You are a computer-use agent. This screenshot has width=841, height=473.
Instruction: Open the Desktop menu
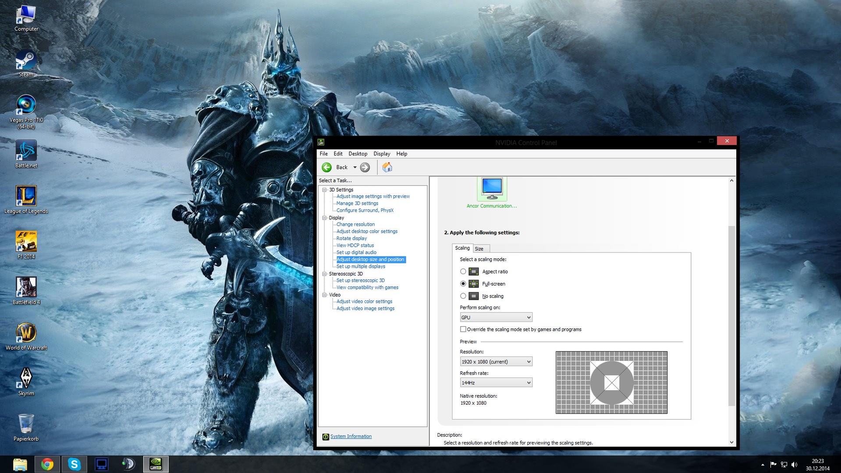coord(358,154)
